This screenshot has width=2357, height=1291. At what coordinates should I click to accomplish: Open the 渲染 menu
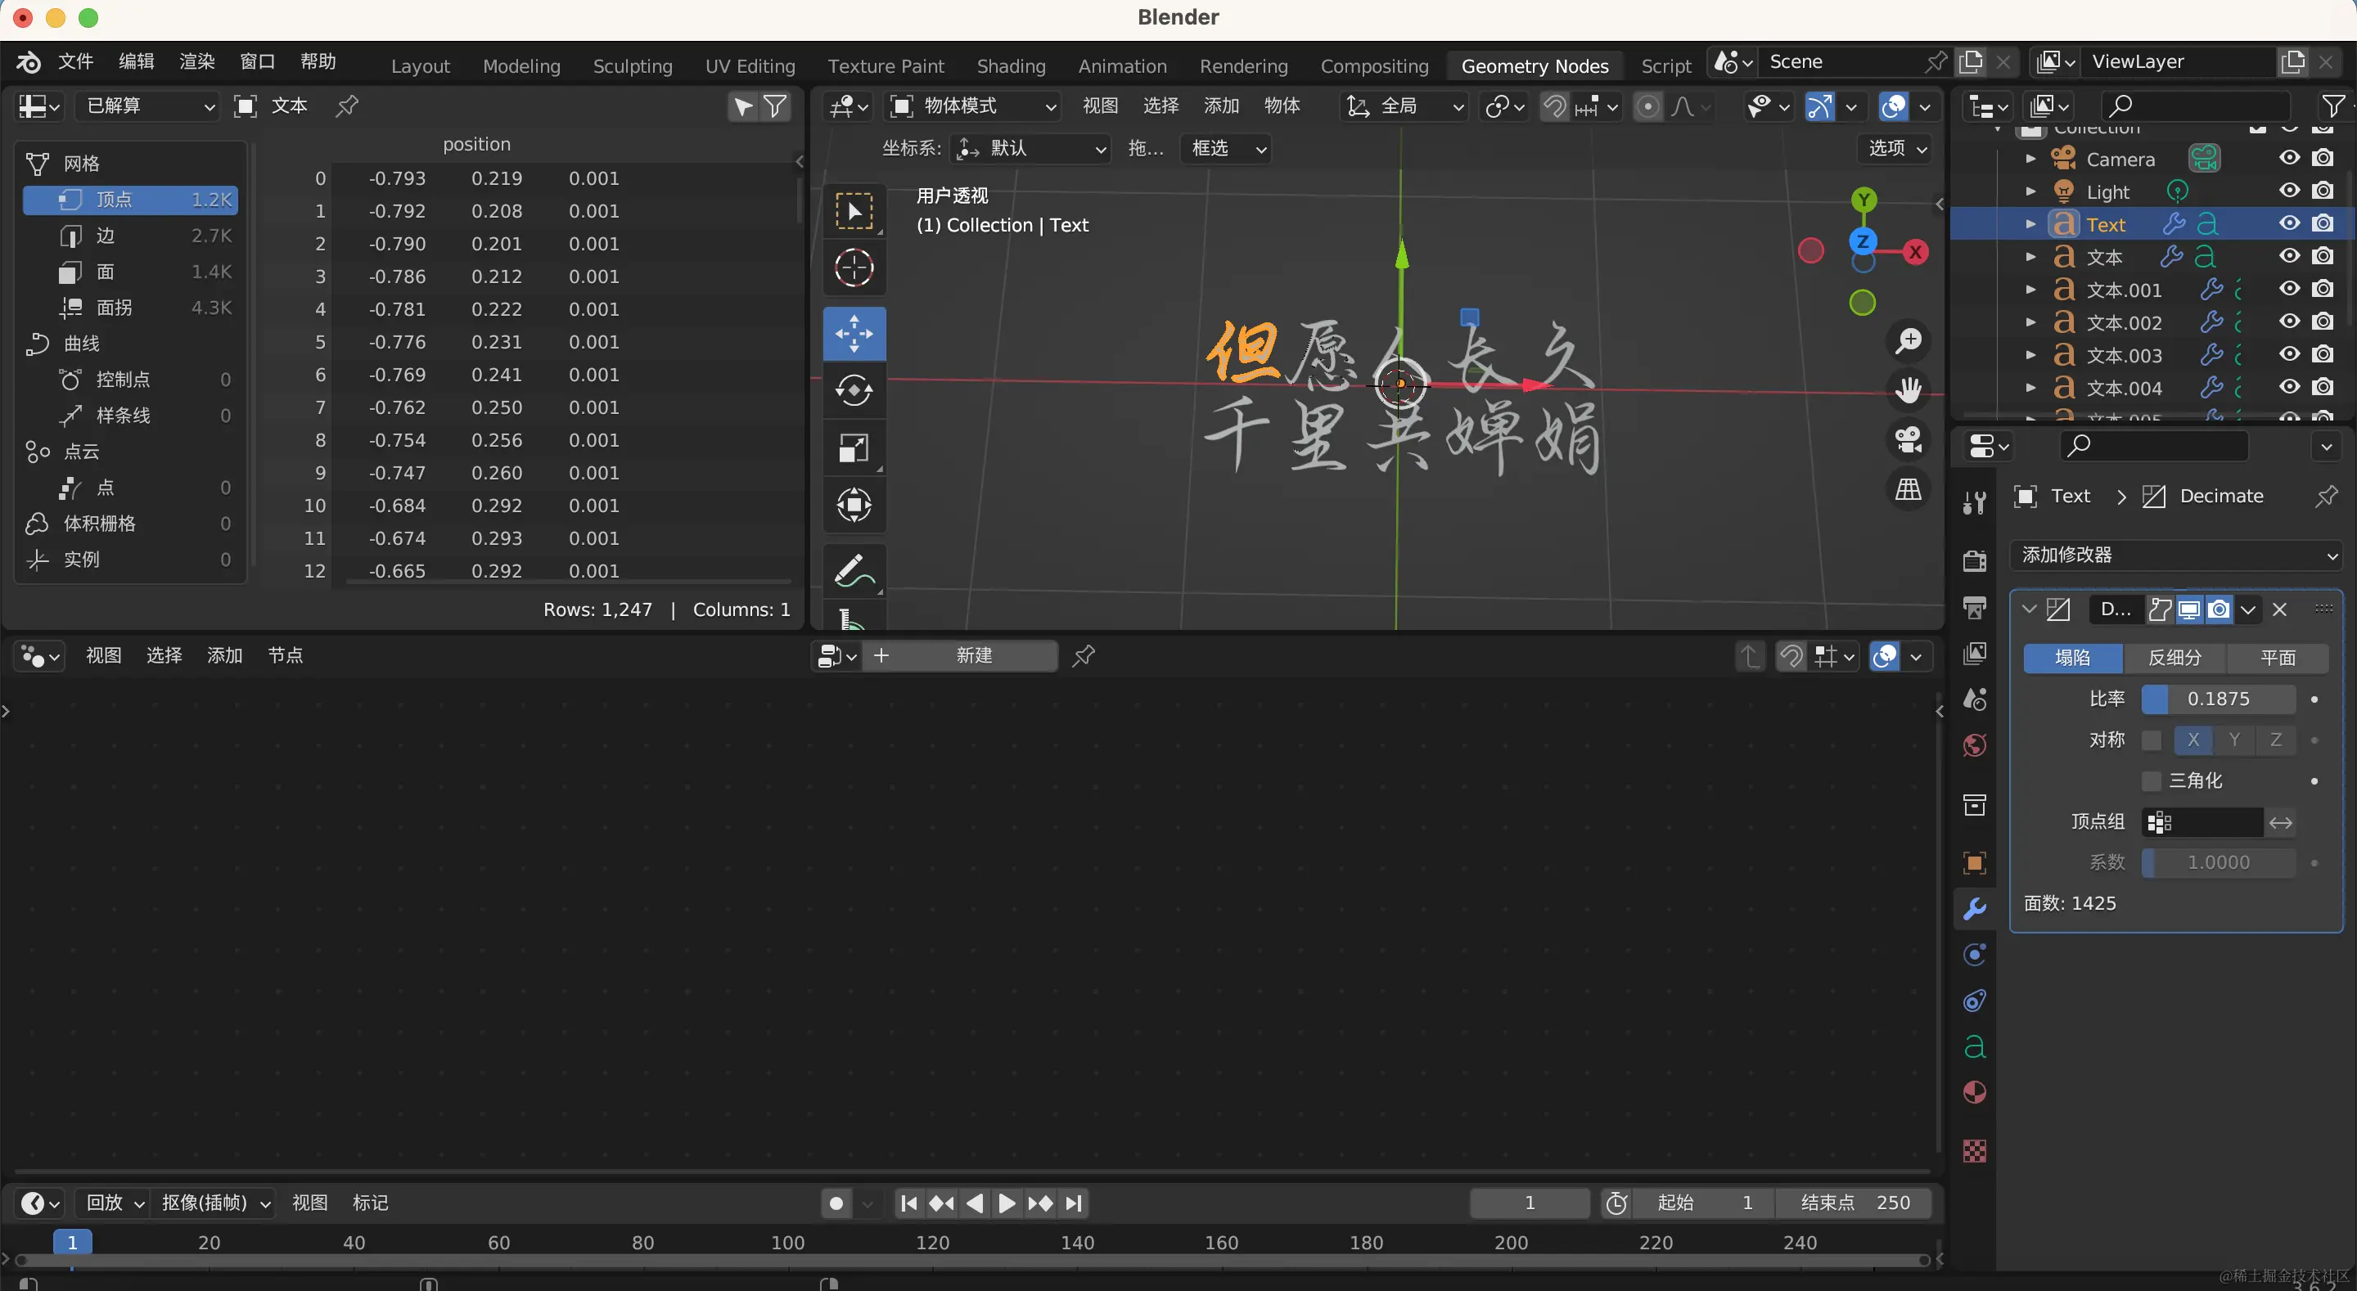click(196, 61)
